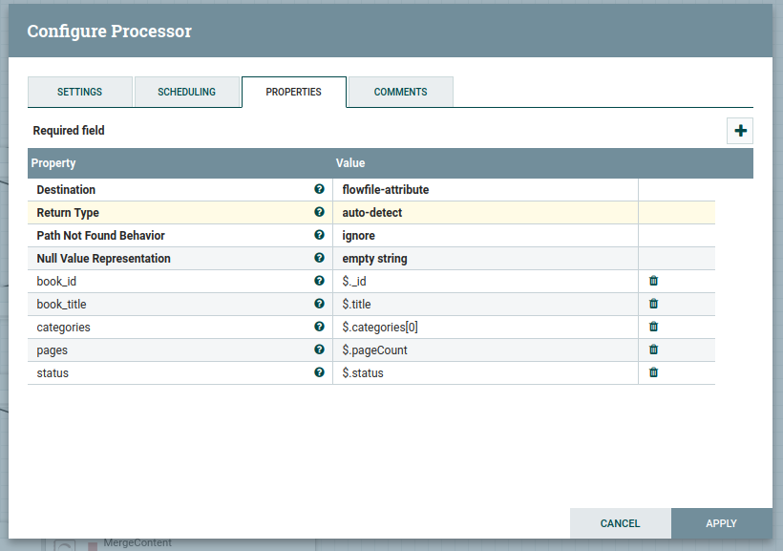Switch to the Scheduling tab

(x=186, y=93)
